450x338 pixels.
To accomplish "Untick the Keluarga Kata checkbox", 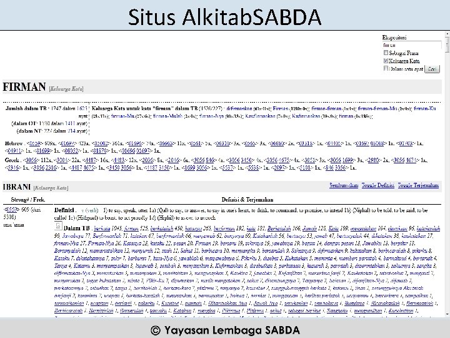I will [x=386, y=61].
